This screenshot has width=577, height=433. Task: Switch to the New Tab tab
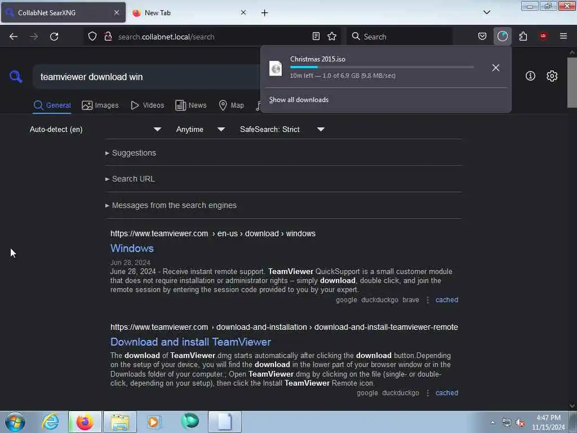(x=189, y=13)
